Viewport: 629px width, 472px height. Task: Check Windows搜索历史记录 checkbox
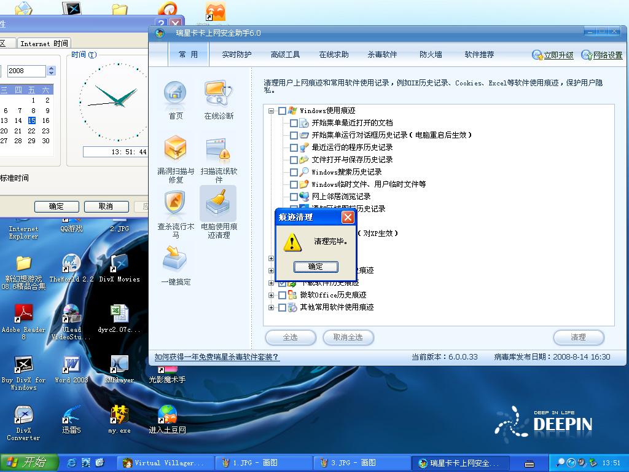coord(294,172)
